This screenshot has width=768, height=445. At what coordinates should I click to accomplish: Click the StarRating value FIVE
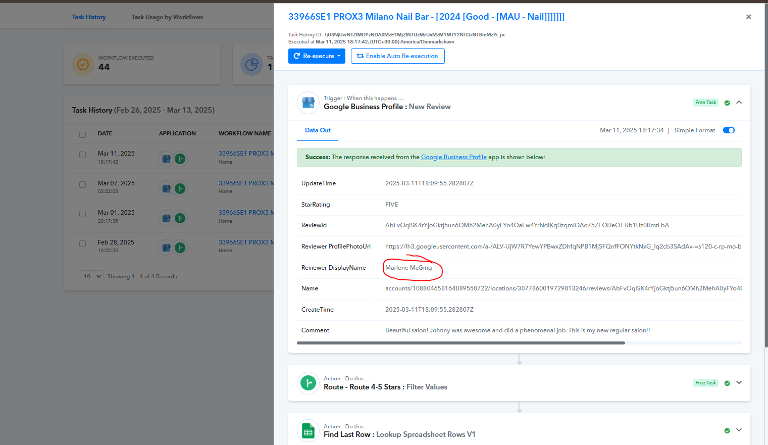(x=392, y=205)
